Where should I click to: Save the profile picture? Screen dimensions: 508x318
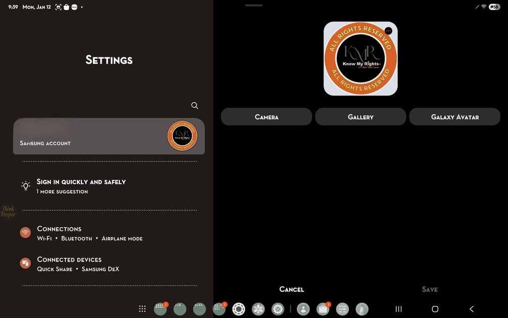click(x=430, y=289)
